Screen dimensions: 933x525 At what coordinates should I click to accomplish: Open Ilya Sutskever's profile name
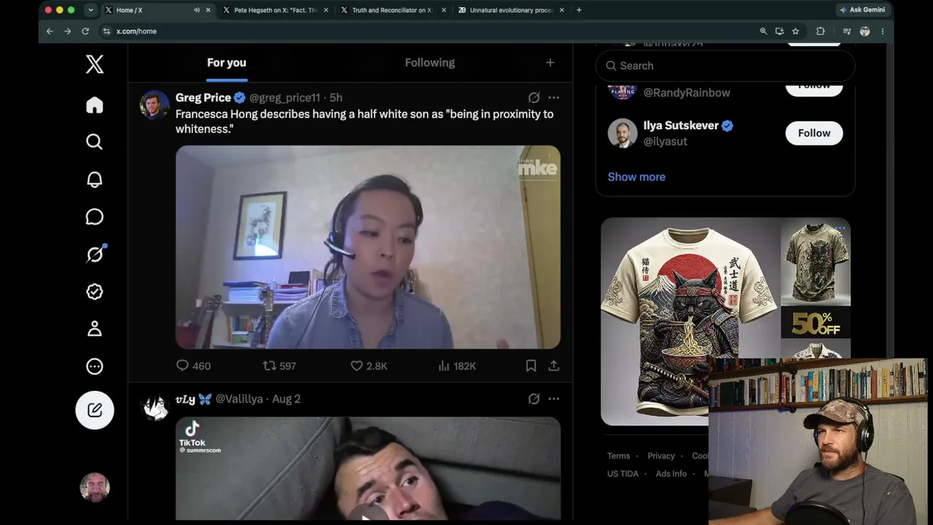(x=681, y=125)
